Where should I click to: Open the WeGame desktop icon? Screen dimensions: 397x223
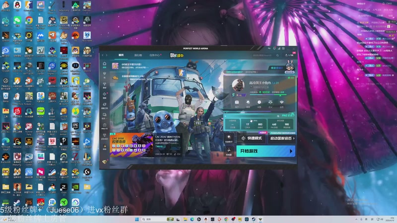17,143
